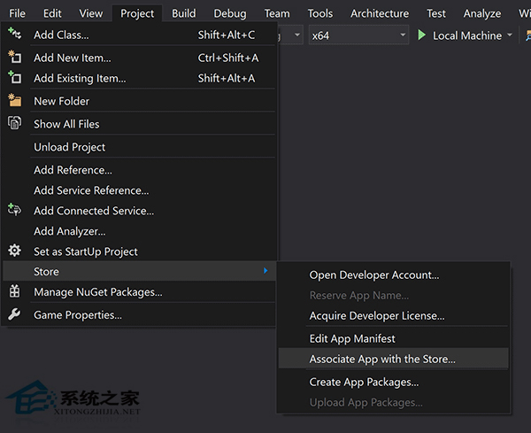Choose Create App Packages... entry
Screen dimensions: 531x433
[393, 382]
